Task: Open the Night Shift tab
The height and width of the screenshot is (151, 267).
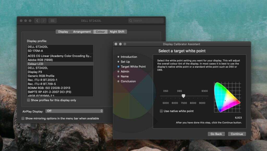Action: [x=117, y=31]
